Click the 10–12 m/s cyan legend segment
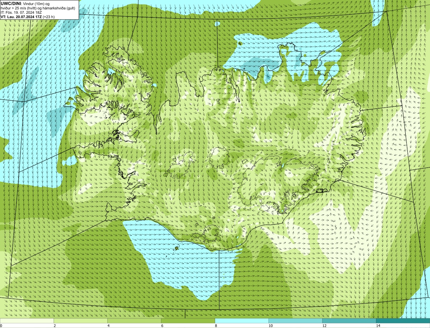 pos(296,321)
